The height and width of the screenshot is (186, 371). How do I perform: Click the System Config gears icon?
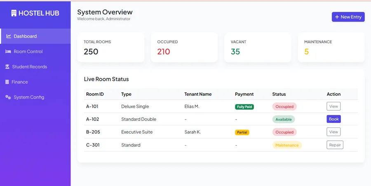8,97
